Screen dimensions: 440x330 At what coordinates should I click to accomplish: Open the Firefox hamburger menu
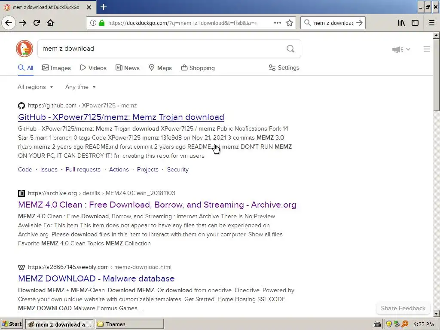(x=432, y=23)
